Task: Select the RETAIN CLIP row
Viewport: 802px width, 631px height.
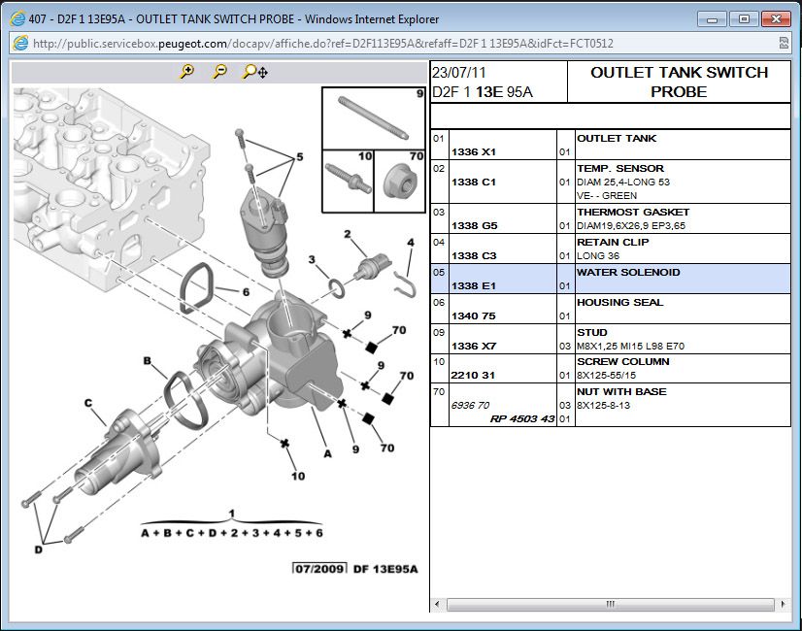Action: coord(611,249)
